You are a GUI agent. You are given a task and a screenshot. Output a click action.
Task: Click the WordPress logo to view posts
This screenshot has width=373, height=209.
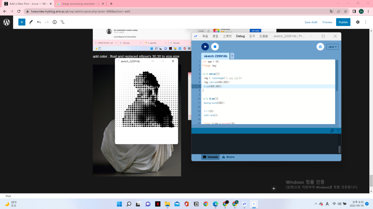click(7, 22)
